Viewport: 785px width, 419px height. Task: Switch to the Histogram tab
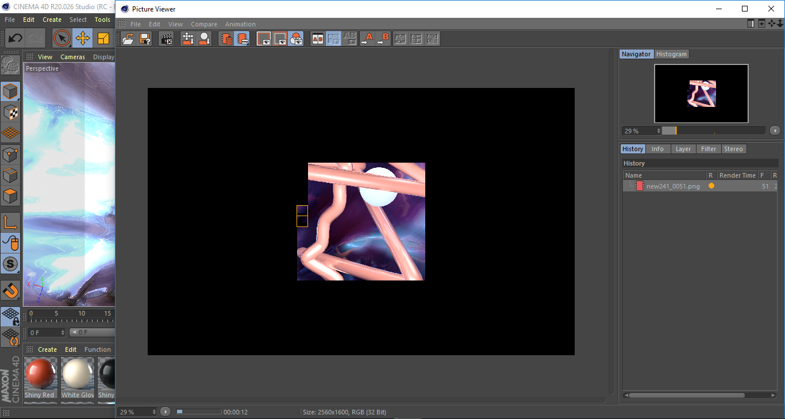click(x=671, y=54)
